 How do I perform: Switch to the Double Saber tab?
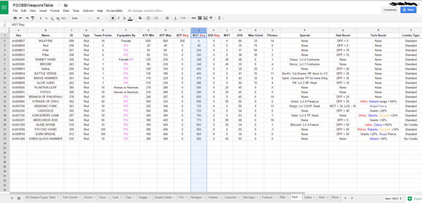tap(165, 197)
